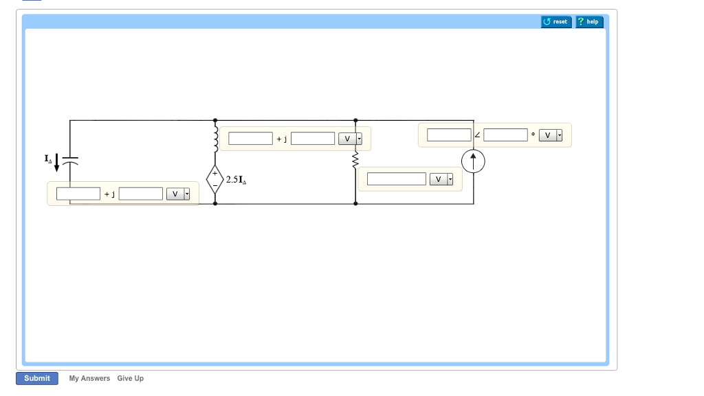The height and width of the screenshot is (396, 704).
Task: Click the Give Up link
Action: click(x=130, y=378)
